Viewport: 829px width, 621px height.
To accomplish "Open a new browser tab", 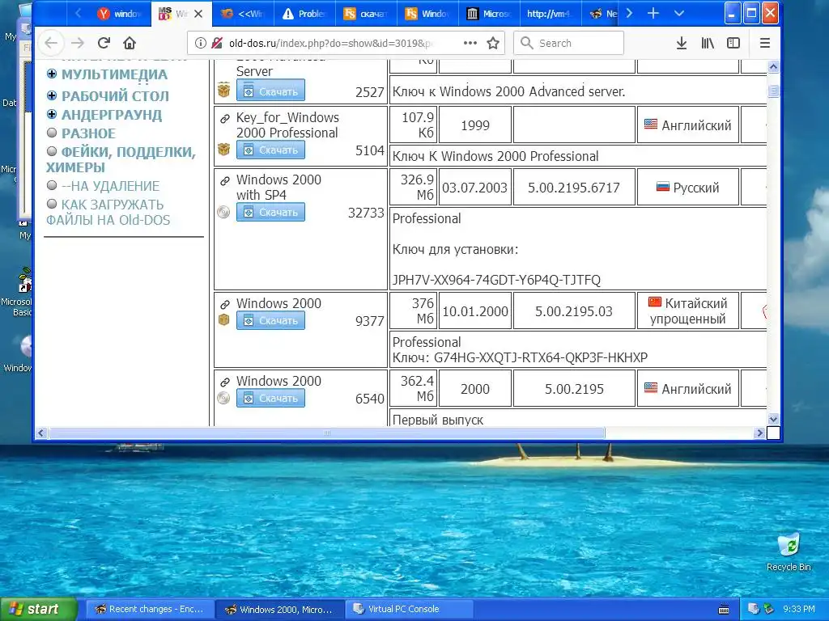I will [653, 13].
